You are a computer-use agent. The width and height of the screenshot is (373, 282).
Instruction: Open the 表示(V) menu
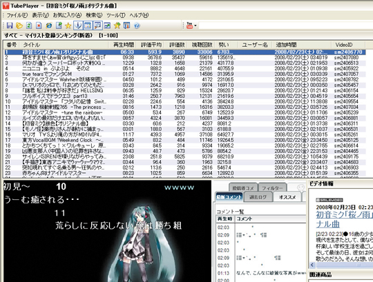[40, 15]
